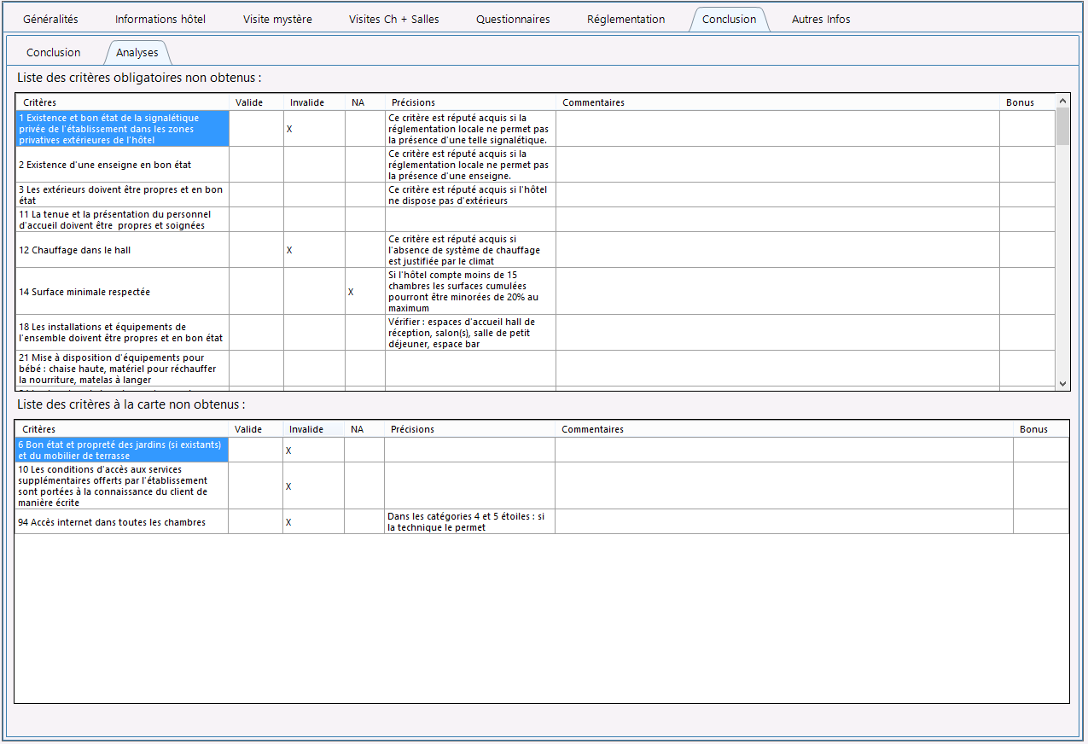The image size is (1088, 744).
Task: Click the Invalide cell for 12 Chauffage dans le hall
Action: point(314,250)
